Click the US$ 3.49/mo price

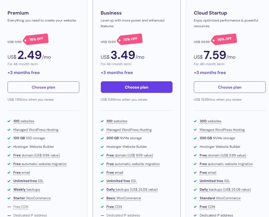122,55
